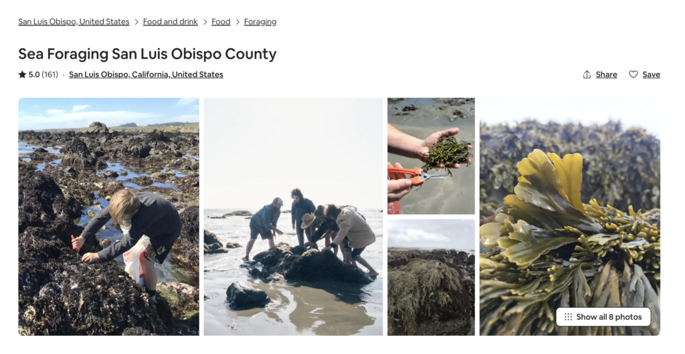Viewport: 685px width, 354px height.
Task: Go to Food and drink breadcrumb
Action: [171, 22]
